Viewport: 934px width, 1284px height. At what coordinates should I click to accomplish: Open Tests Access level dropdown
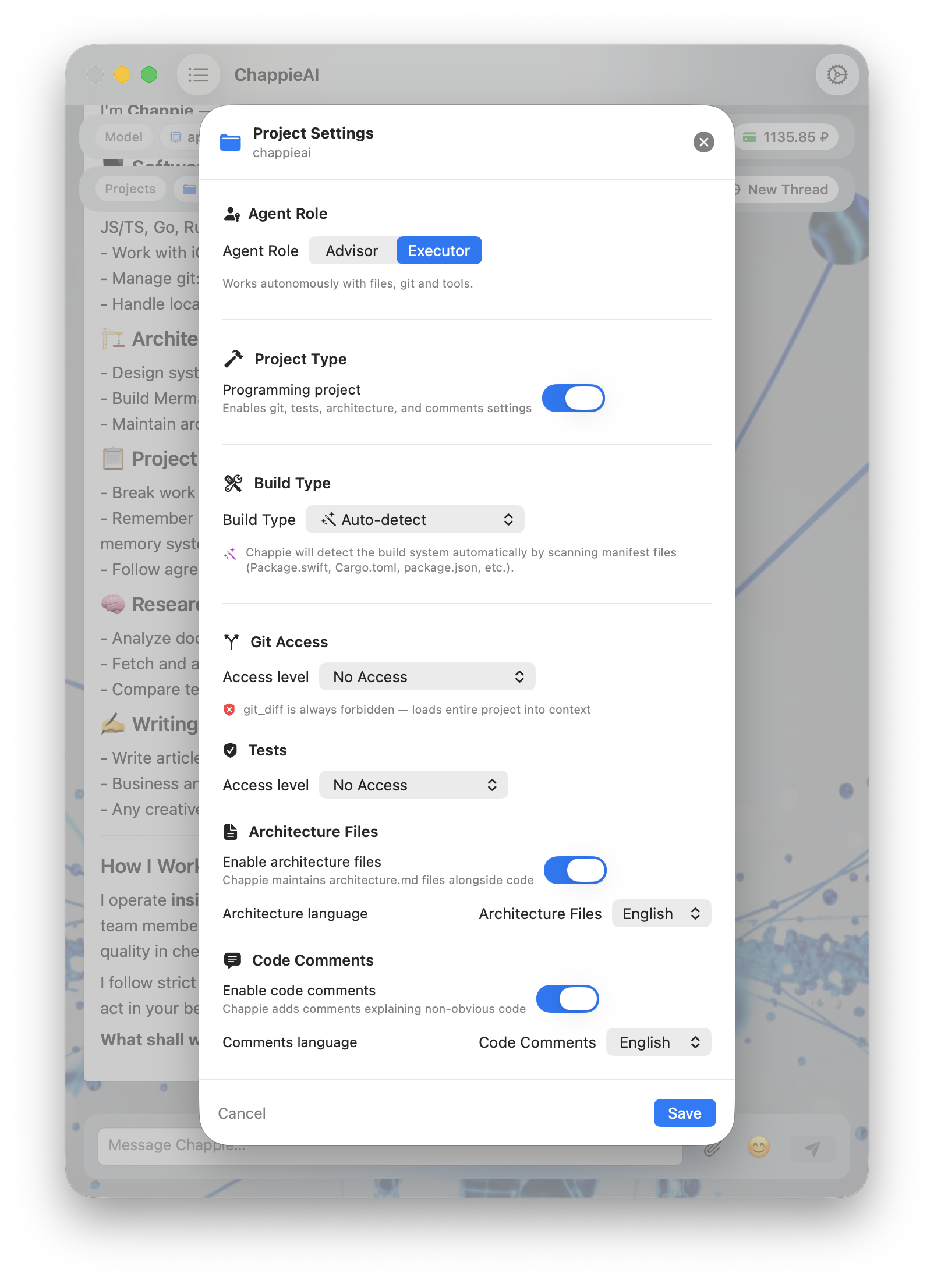coord(413,785)
